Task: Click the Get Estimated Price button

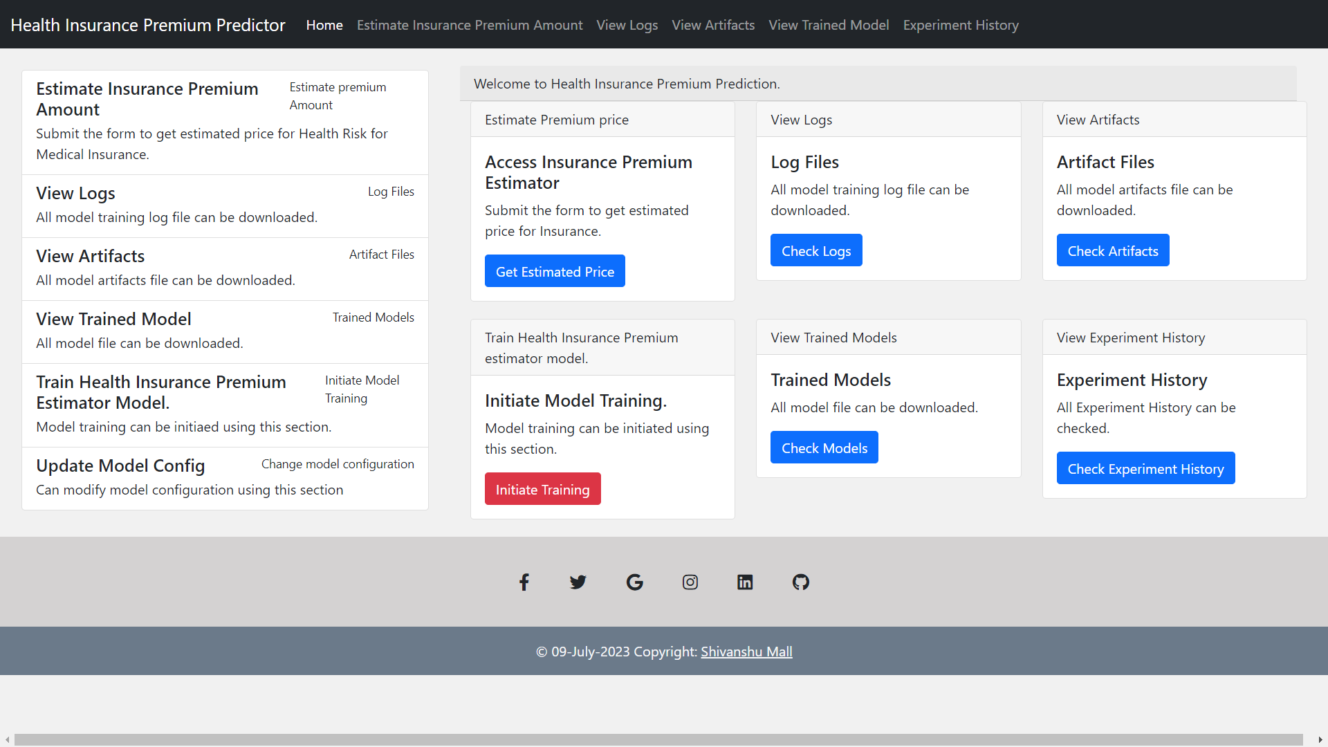Action: pyautogui.click(x=555, y=270)
